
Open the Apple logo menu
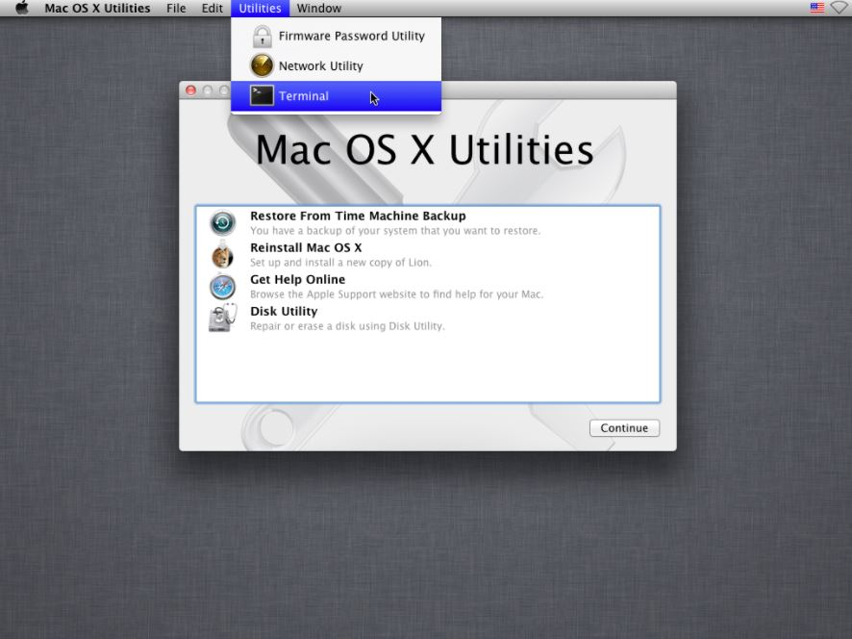pyautogui.click(x=21, y=9)
